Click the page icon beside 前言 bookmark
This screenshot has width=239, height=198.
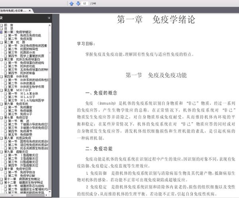coord(1,25)
